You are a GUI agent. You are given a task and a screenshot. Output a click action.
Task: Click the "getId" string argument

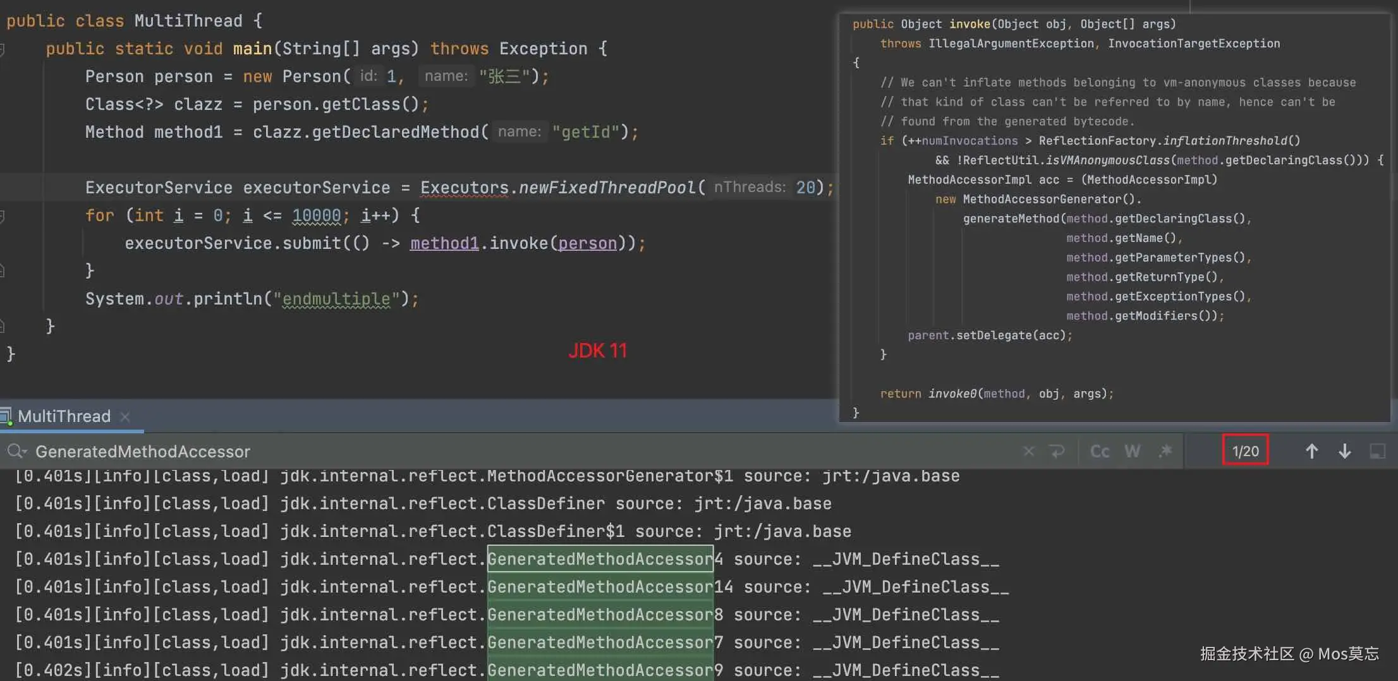(x=586, y=132)
